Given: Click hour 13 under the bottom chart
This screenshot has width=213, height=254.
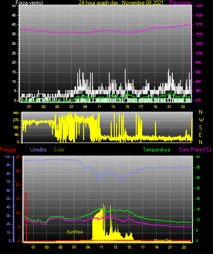Looking at the screenshot, I should coord(115,247).
